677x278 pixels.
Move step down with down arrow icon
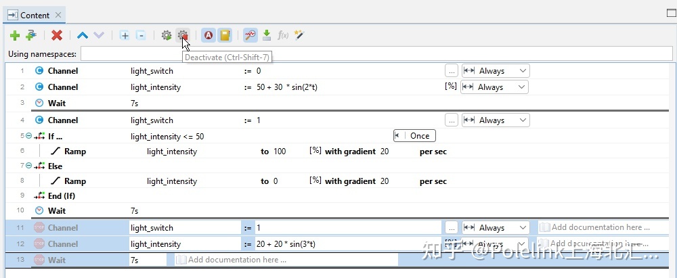pyautogui.click(x=99, y=35)
